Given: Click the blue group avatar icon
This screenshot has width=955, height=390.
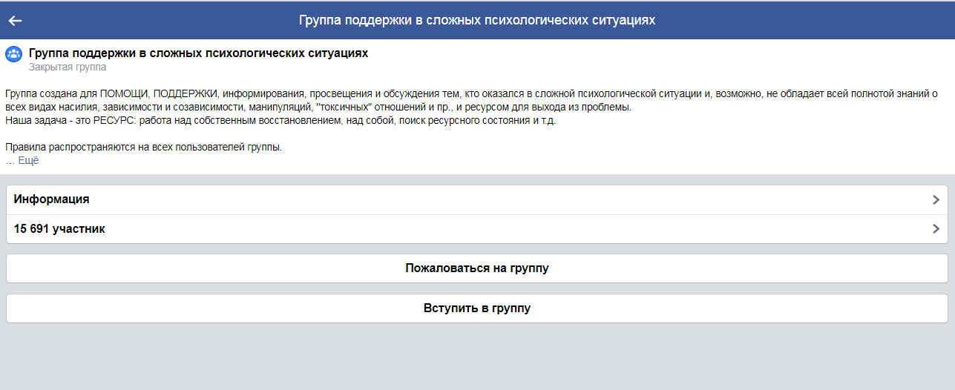Looking at the screenshot, I should pos(14,54).
